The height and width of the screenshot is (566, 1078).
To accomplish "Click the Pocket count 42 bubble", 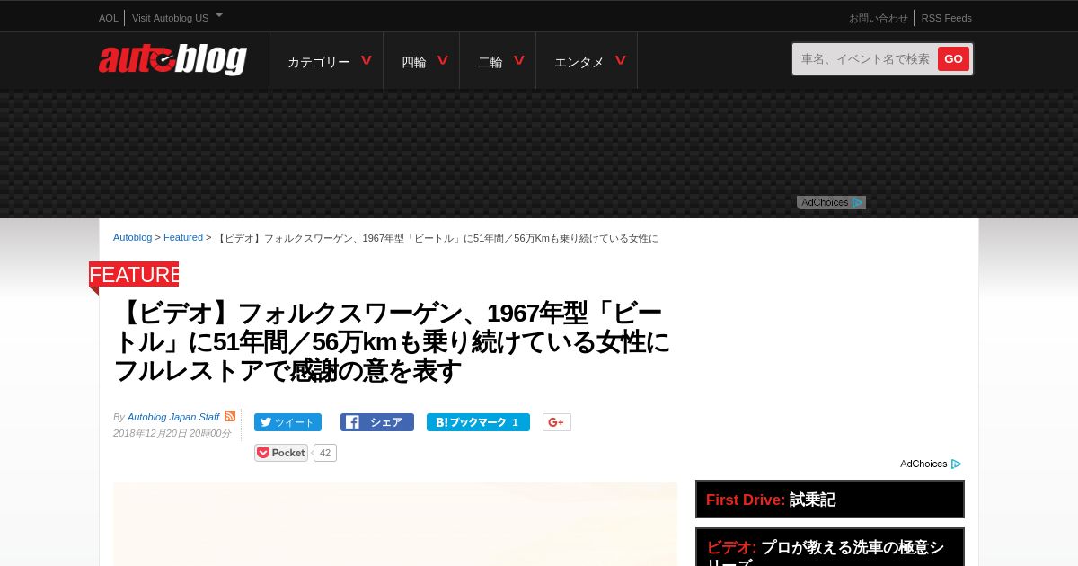I will (x=325, y=453).
